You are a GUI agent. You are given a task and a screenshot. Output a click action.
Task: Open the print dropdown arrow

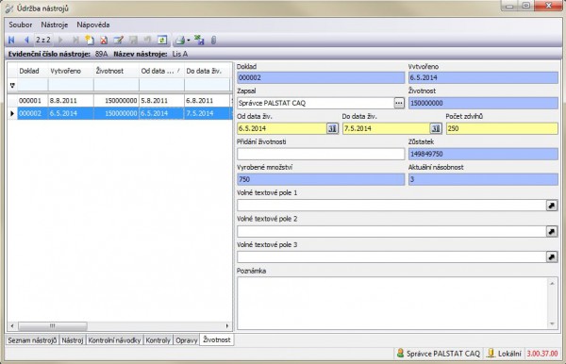pyautogui.click(x=189, y=41)
